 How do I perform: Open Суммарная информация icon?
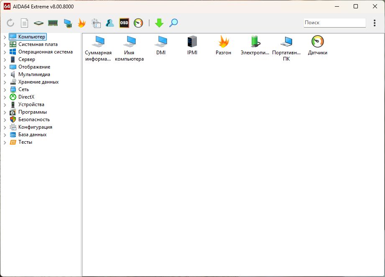click(x=98, y=48)
